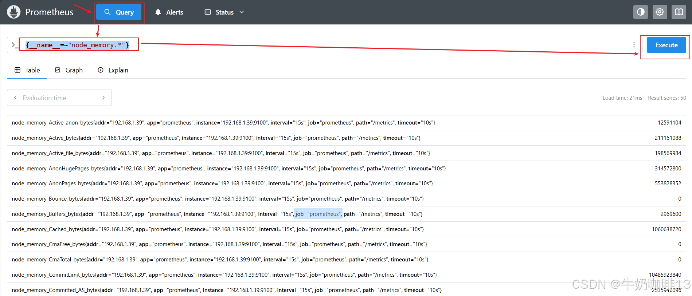Select the node_memory_AnonPages_bytes series row

(346, 183)
